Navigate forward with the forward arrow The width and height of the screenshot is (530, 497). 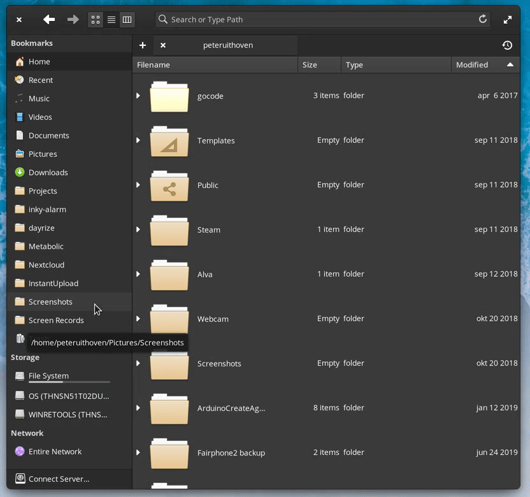pyautogui.click(x=73, y=19)
